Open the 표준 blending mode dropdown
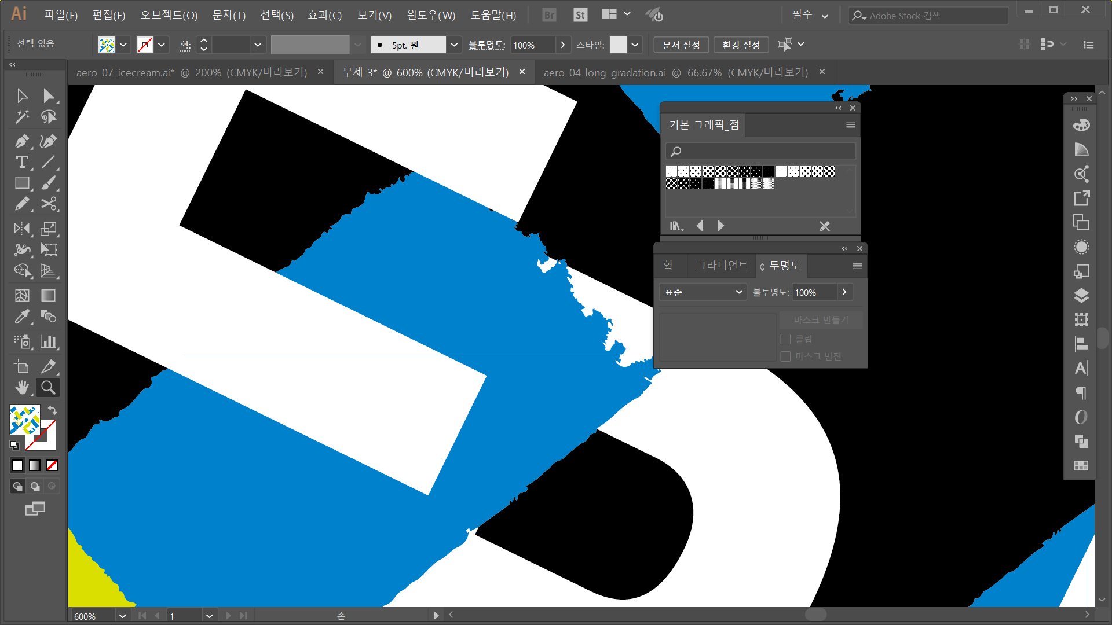The width and height of the screenshot is (1112, 625). coord(702,292)
